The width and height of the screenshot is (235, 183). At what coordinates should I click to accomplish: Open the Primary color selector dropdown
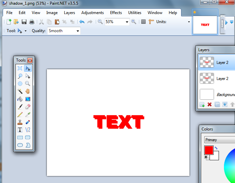click(x=219, y=140)
